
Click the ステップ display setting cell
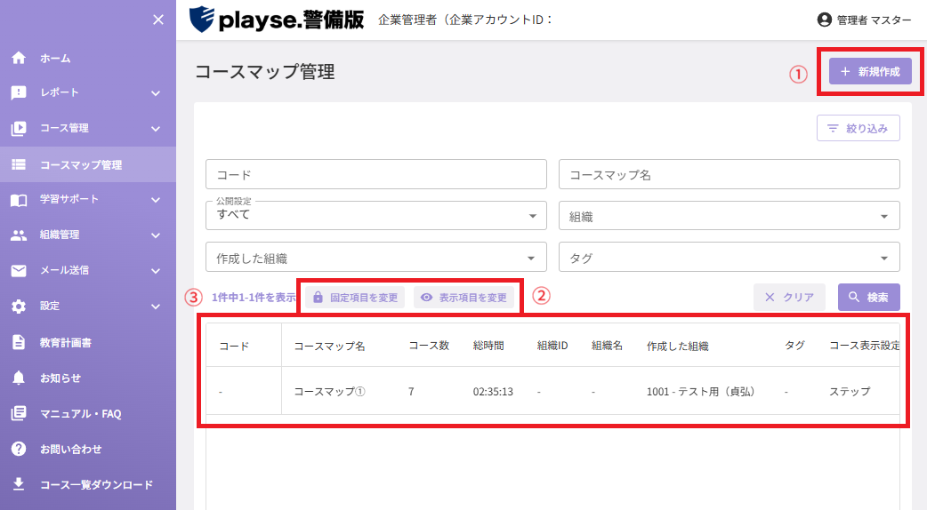click(x=850, y=391)
